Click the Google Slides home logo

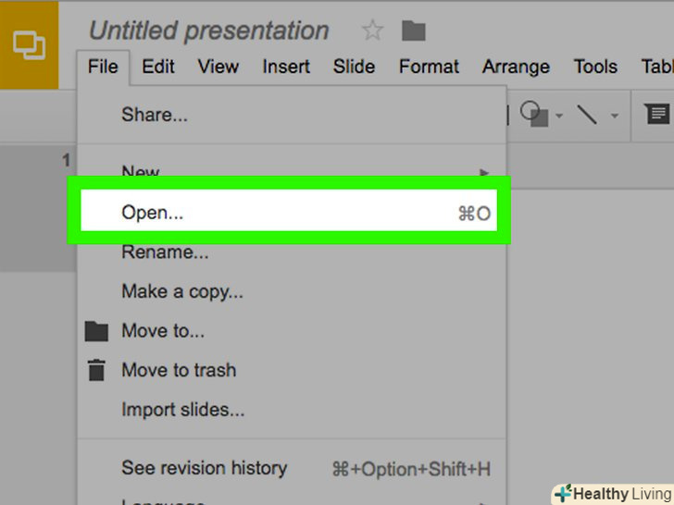29,44
